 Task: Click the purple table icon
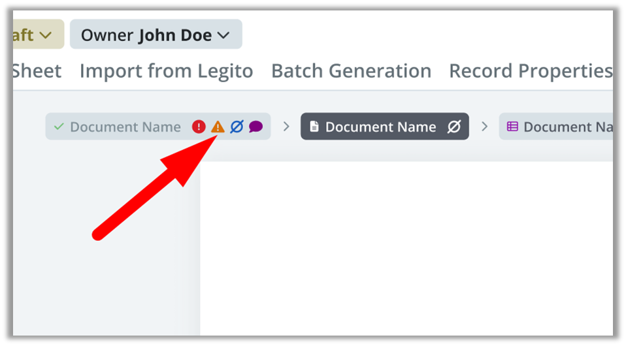(x=512, y=127)
